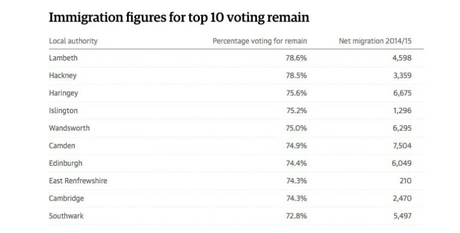Click the Southwark local authority cell

[x=66, y=216]
